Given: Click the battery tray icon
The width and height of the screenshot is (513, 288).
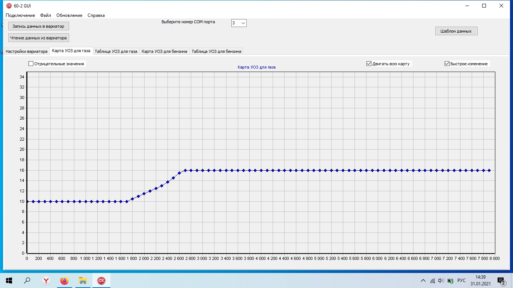Looking at the screenshot, I should 450,280.
